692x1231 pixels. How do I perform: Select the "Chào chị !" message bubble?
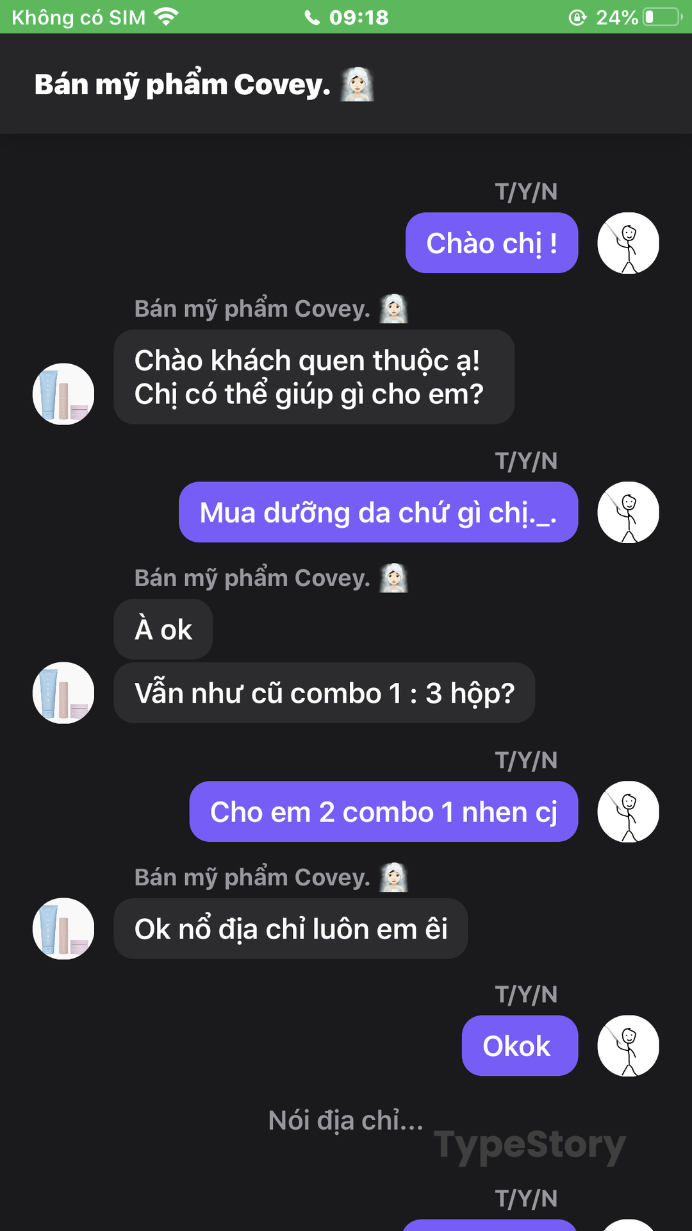[492, 243]
